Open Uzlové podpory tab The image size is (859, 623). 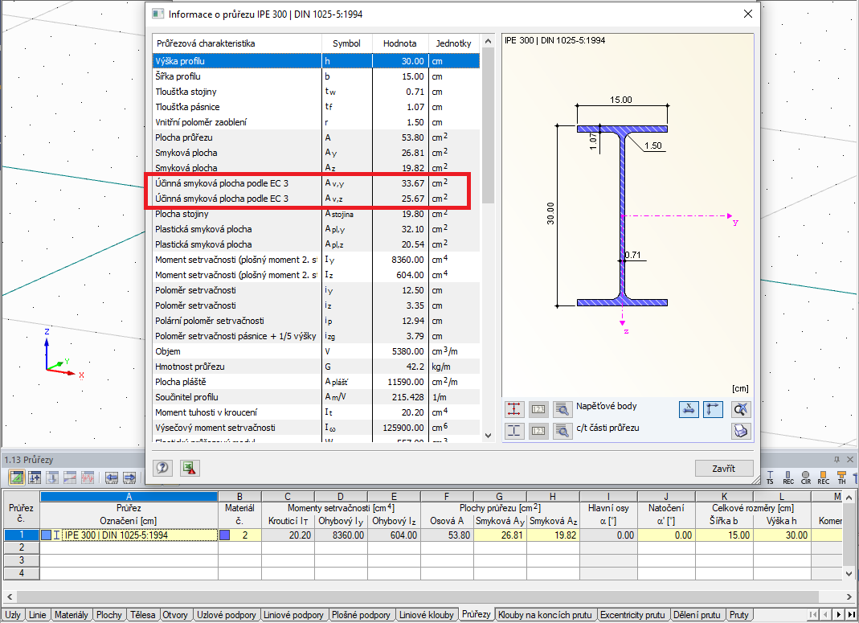pos(227,615)
